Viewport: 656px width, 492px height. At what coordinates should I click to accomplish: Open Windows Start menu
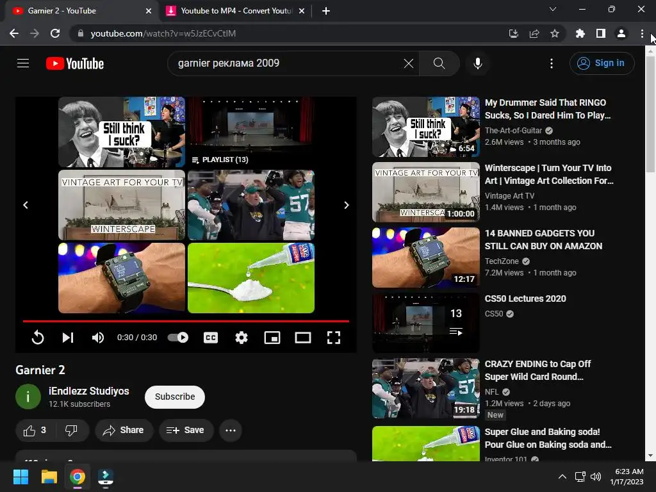pyautogui.click(x=20, y=477)
